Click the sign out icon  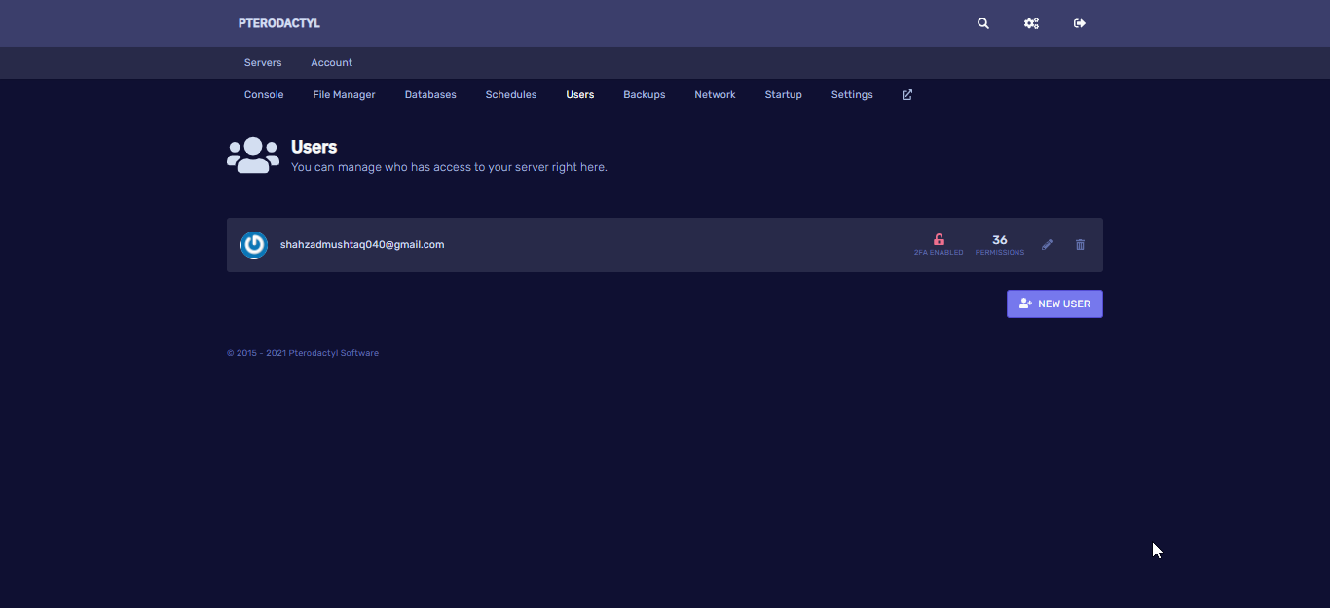[x=1079, y=23]
